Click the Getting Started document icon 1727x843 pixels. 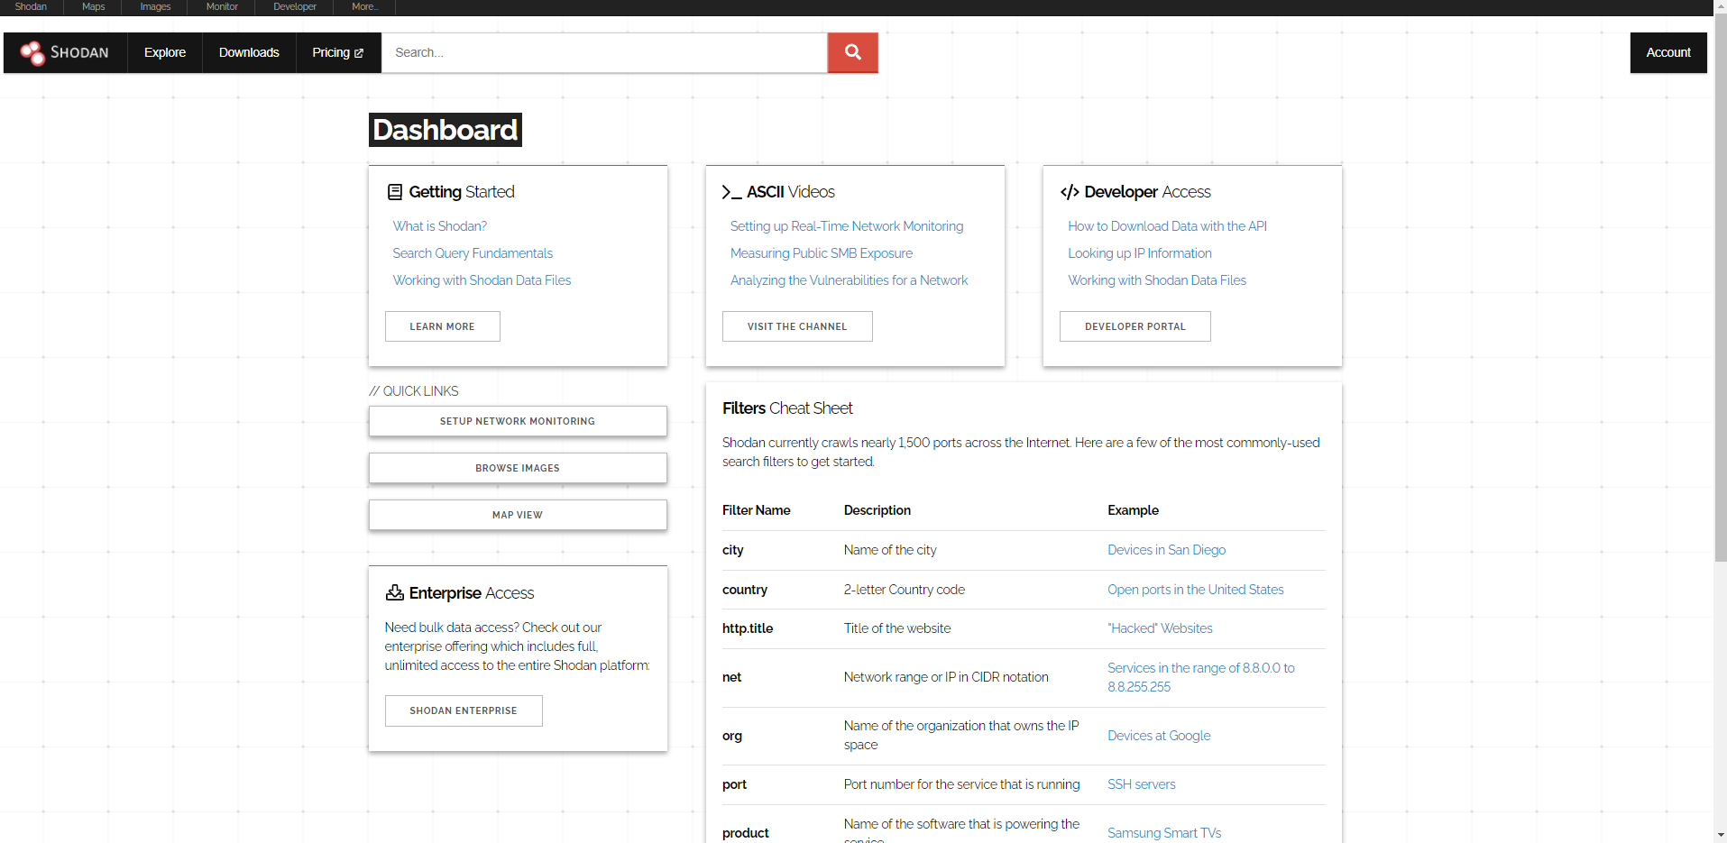coord(395,192)
